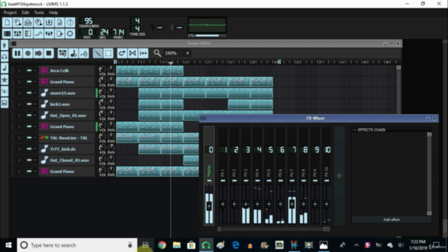The image size is (448, 252).
Task: Click the Master channel volume fader
Action: [209, 206]
